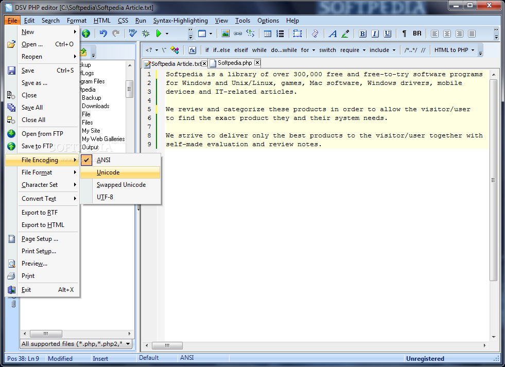
Task: Click the insert anchor arrows icon
Action: [x=250, y=33]
